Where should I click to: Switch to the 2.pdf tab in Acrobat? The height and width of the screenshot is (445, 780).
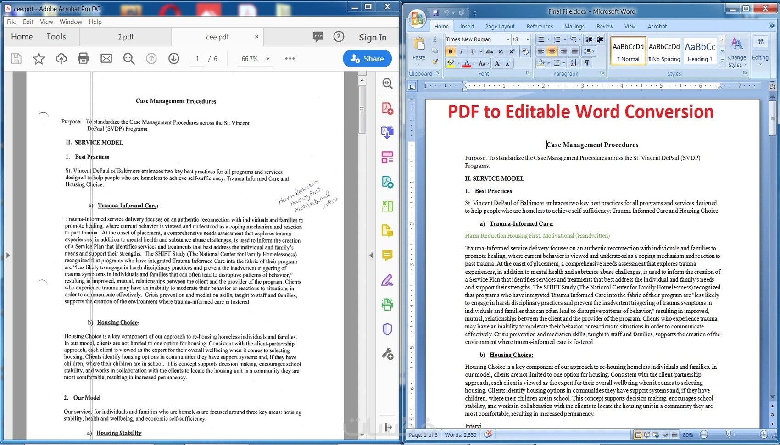[125, 37]
